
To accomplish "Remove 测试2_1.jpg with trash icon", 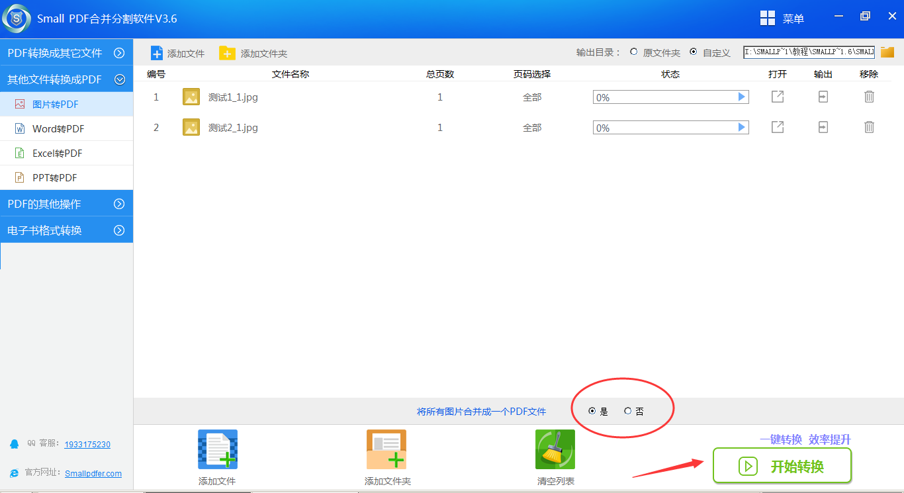I will pyautogui.click(x=869, y=127).
